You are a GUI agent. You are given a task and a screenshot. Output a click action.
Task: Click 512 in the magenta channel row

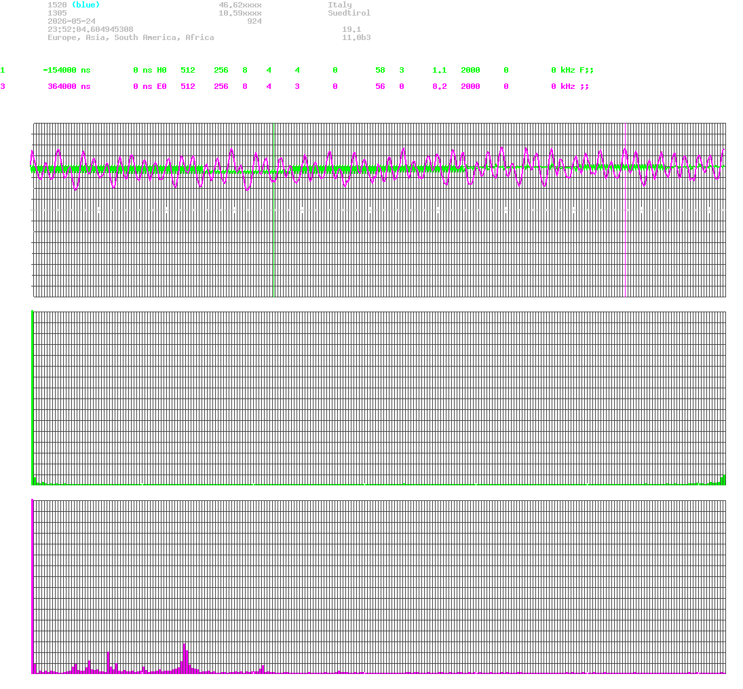[188, 86]
